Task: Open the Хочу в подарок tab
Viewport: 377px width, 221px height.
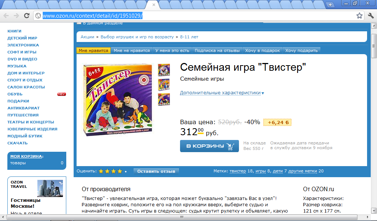Action: click(262, 50)
